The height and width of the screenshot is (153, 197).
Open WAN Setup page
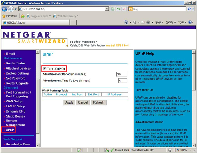tap(14, 101)
